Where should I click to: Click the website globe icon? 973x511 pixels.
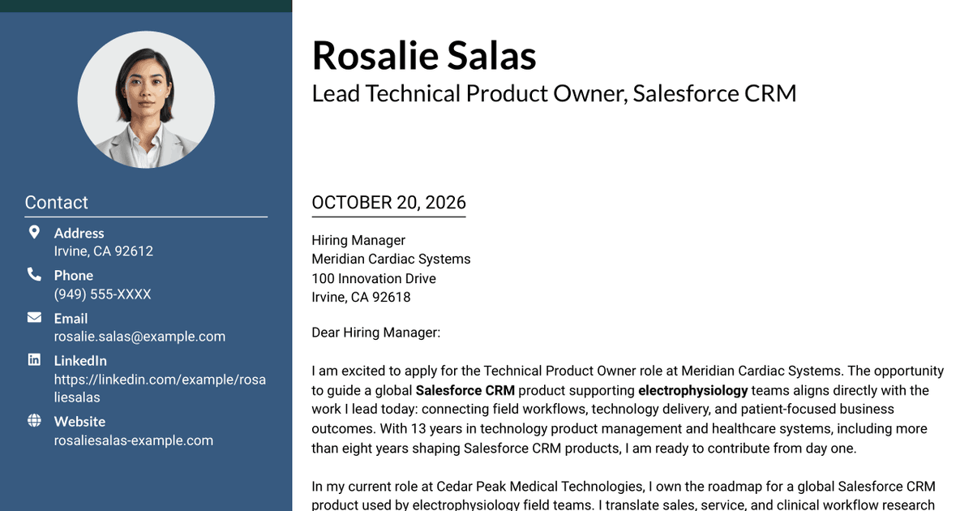[34, 420]
